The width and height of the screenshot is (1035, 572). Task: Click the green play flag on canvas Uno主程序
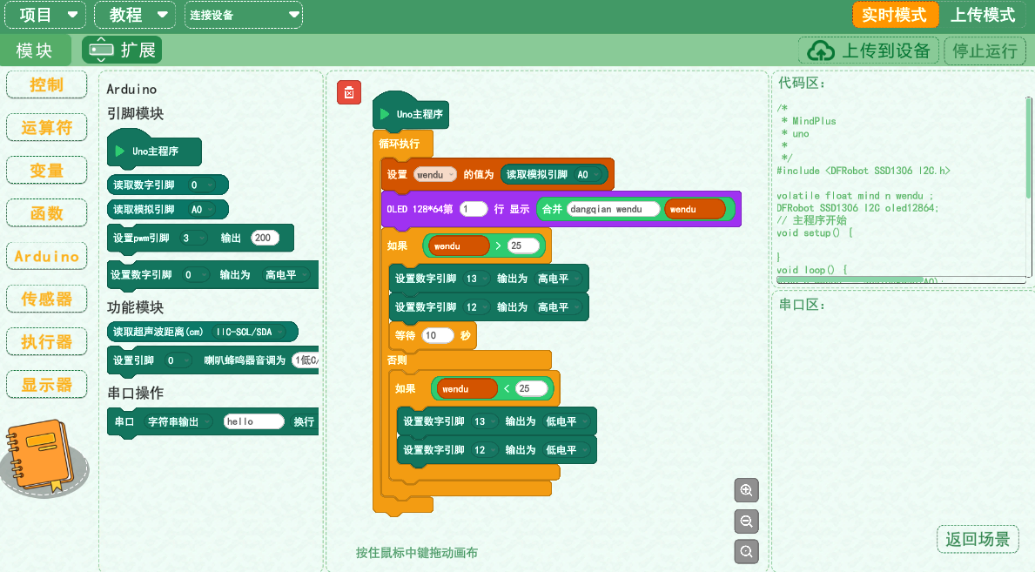tap(385, 114)
